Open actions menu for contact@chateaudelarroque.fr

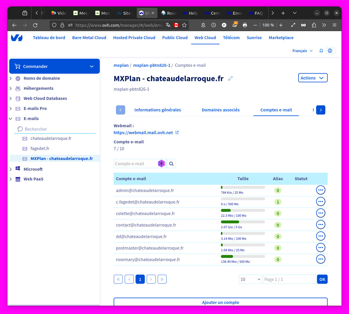(321, 224)
